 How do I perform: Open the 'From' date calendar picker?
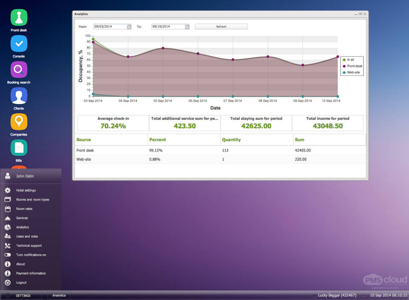coord(129,26)
